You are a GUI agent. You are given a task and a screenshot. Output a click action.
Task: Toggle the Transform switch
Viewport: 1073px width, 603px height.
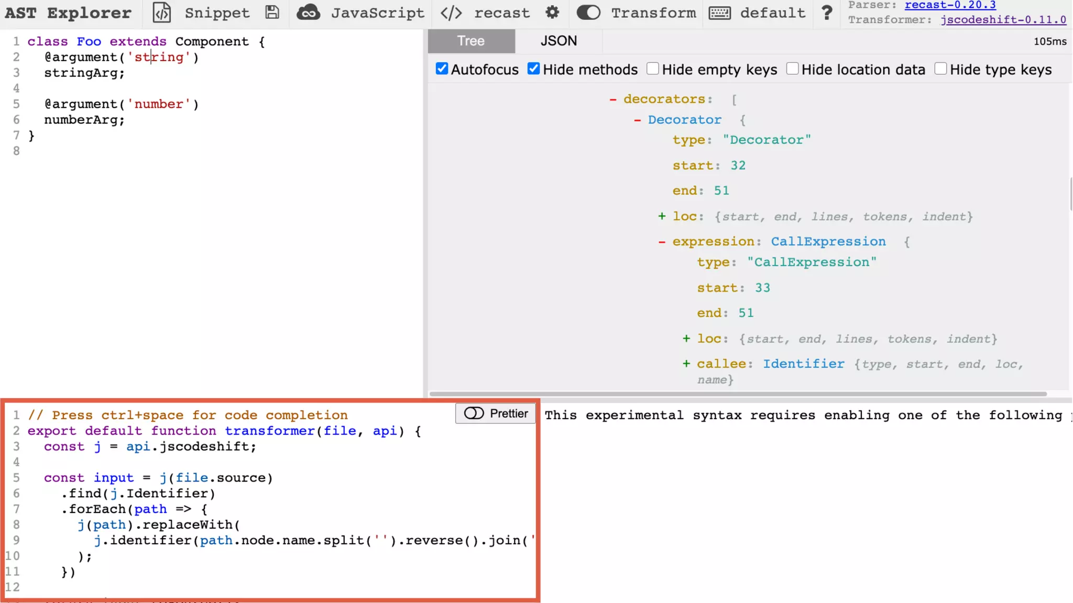588,13
